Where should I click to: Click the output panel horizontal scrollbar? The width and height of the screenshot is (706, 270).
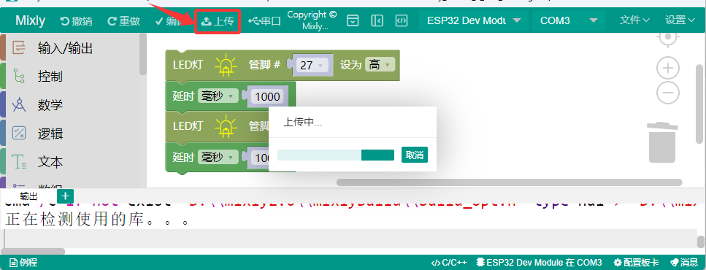coord(33,251)
